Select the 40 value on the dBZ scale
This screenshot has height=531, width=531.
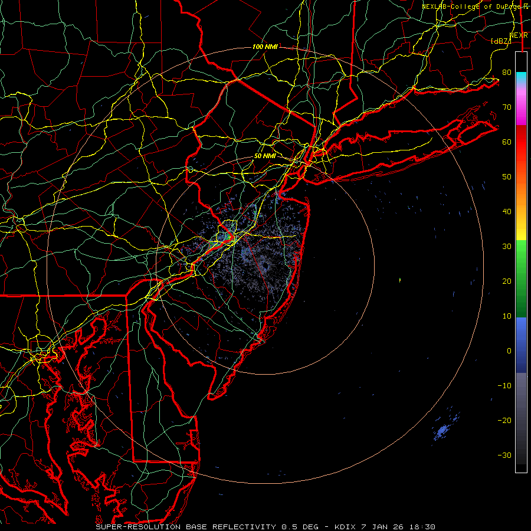coord(507,212)
